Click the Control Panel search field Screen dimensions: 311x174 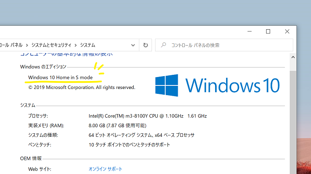(224, 45)
